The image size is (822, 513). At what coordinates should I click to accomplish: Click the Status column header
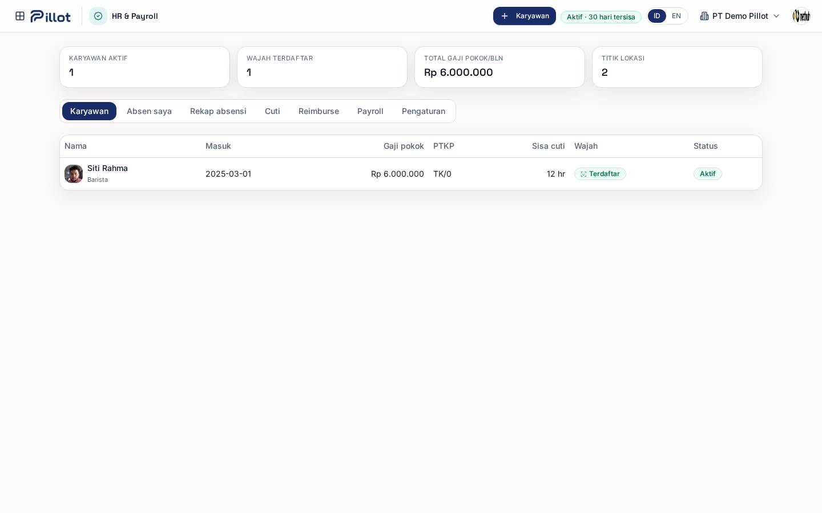click(x=706, y=146)
